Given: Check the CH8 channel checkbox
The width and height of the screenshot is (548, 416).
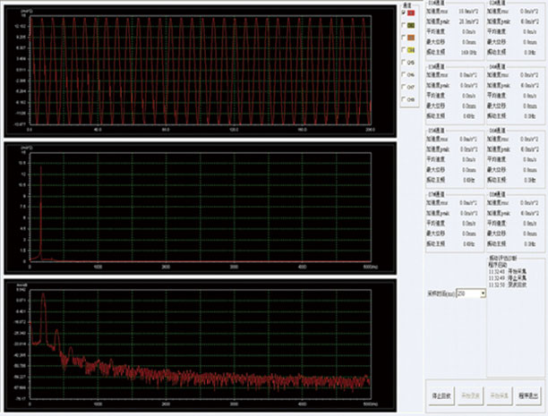Looking at the screenshot, I should point(404,100).
